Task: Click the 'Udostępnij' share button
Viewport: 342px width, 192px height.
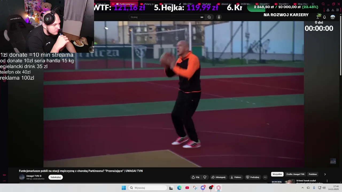Action: pos(218,177)
